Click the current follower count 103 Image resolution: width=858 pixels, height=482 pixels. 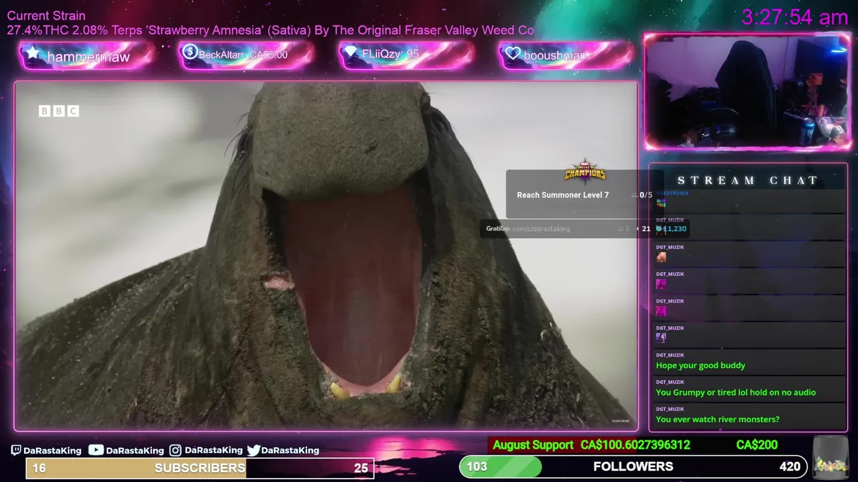tap(477, 467)
